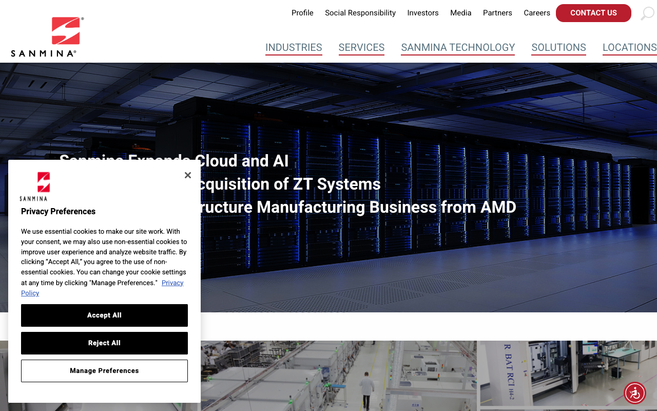Screen dimensions: 657x411
Task: Open the Locations menu
Action: tap(630, 48)
